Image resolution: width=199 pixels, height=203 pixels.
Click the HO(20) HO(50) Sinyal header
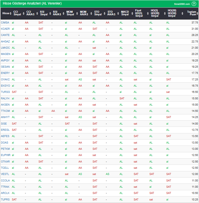coord(172,13)
